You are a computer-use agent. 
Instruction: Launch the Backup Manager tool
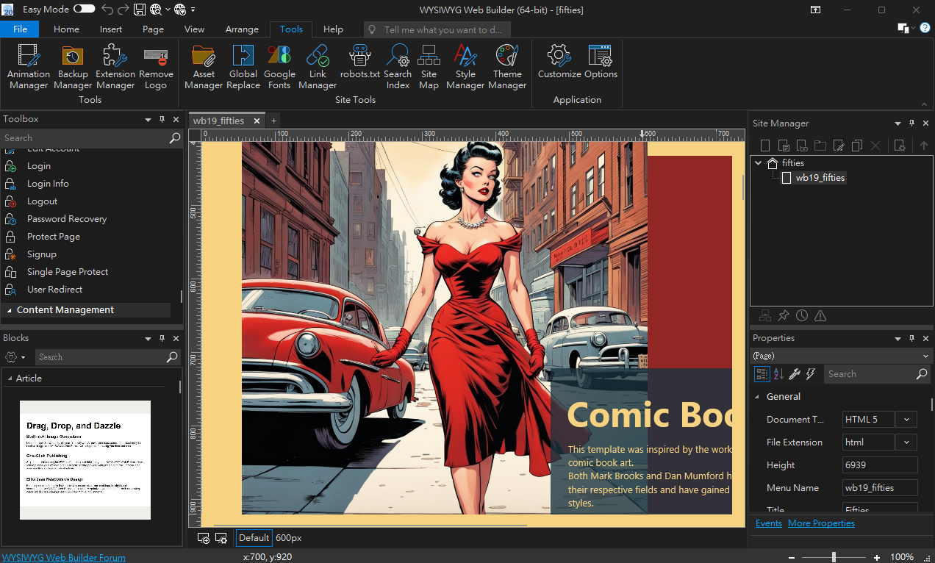coord(73,67)
